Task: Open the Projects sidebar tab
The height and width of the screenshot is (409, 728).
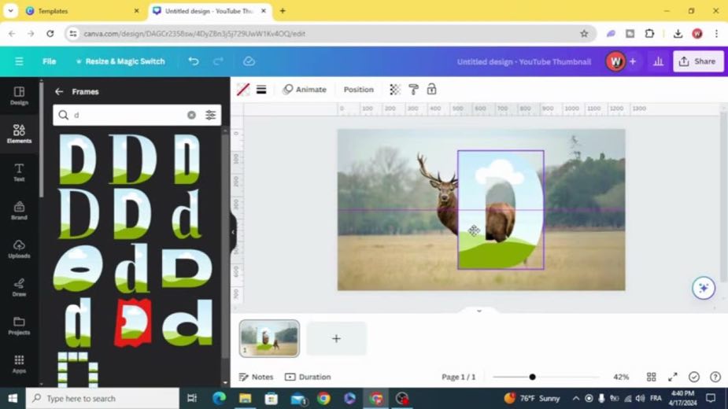Action: (19, 326)
